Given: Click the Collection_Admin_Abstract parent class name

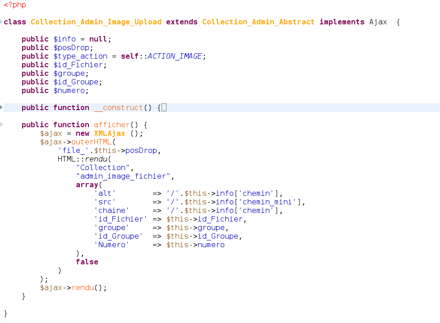Looking at the screenshot, I should pos(258,22).
